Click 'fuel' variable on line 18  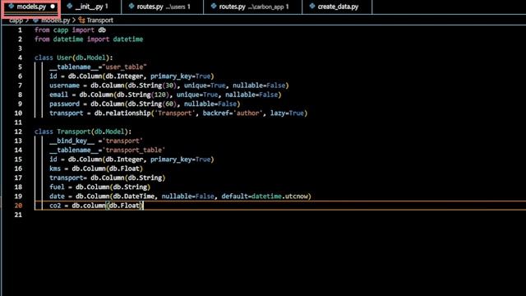57,187
